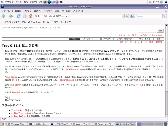Switch to VMware Tool taskbar window
168x126 pixels.
coord(17,124)
